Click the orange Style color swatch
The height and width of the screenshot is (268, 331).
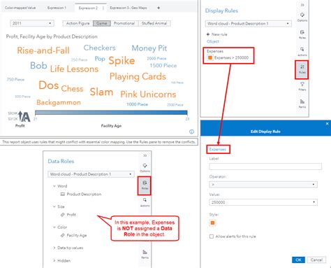click(212, 223)
